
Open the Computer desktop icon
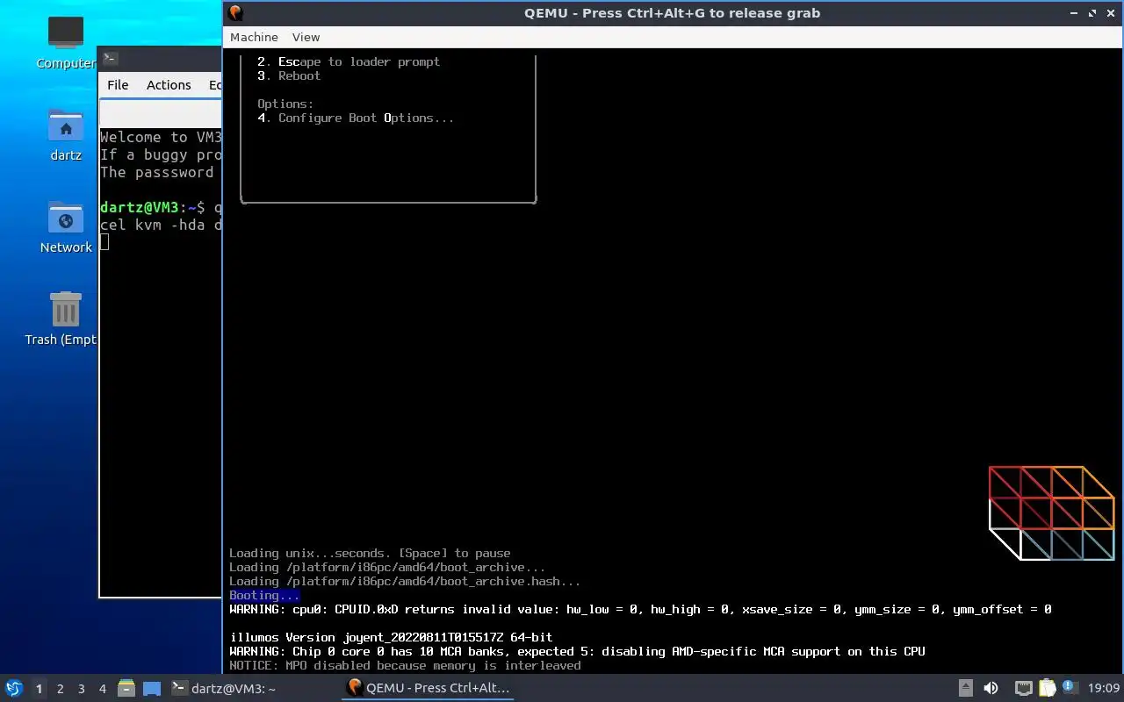66,42
